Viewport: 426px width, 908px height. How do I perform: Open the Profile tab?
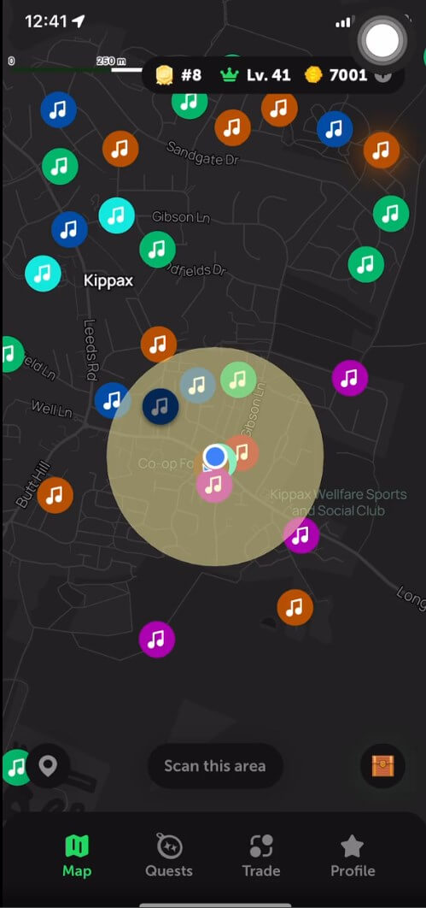353,856
